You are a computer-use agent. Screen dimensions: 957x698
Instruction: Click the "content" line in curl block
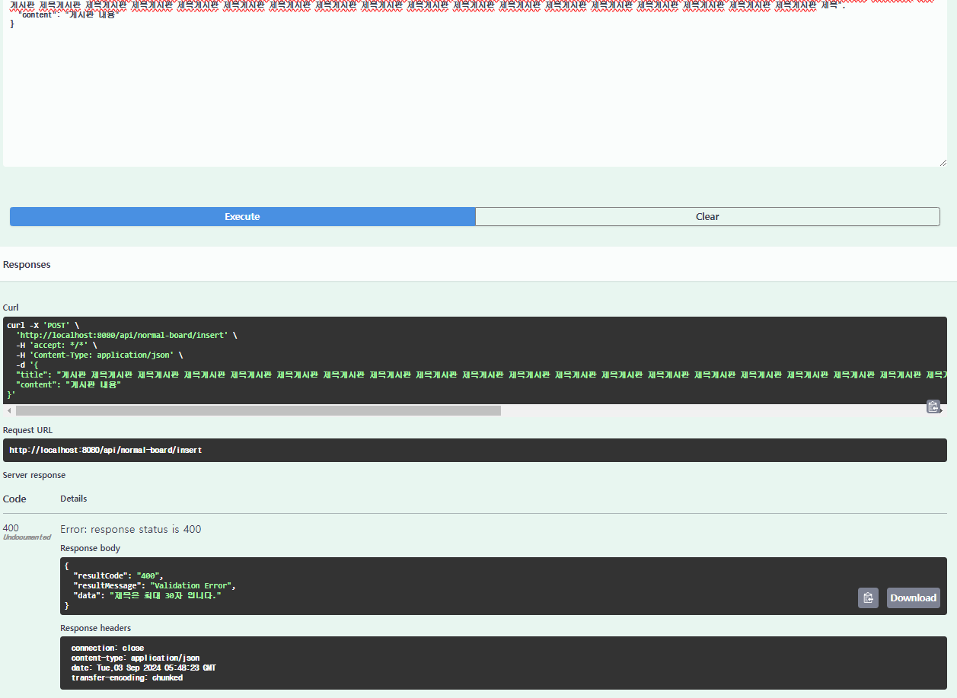[69, 384]
